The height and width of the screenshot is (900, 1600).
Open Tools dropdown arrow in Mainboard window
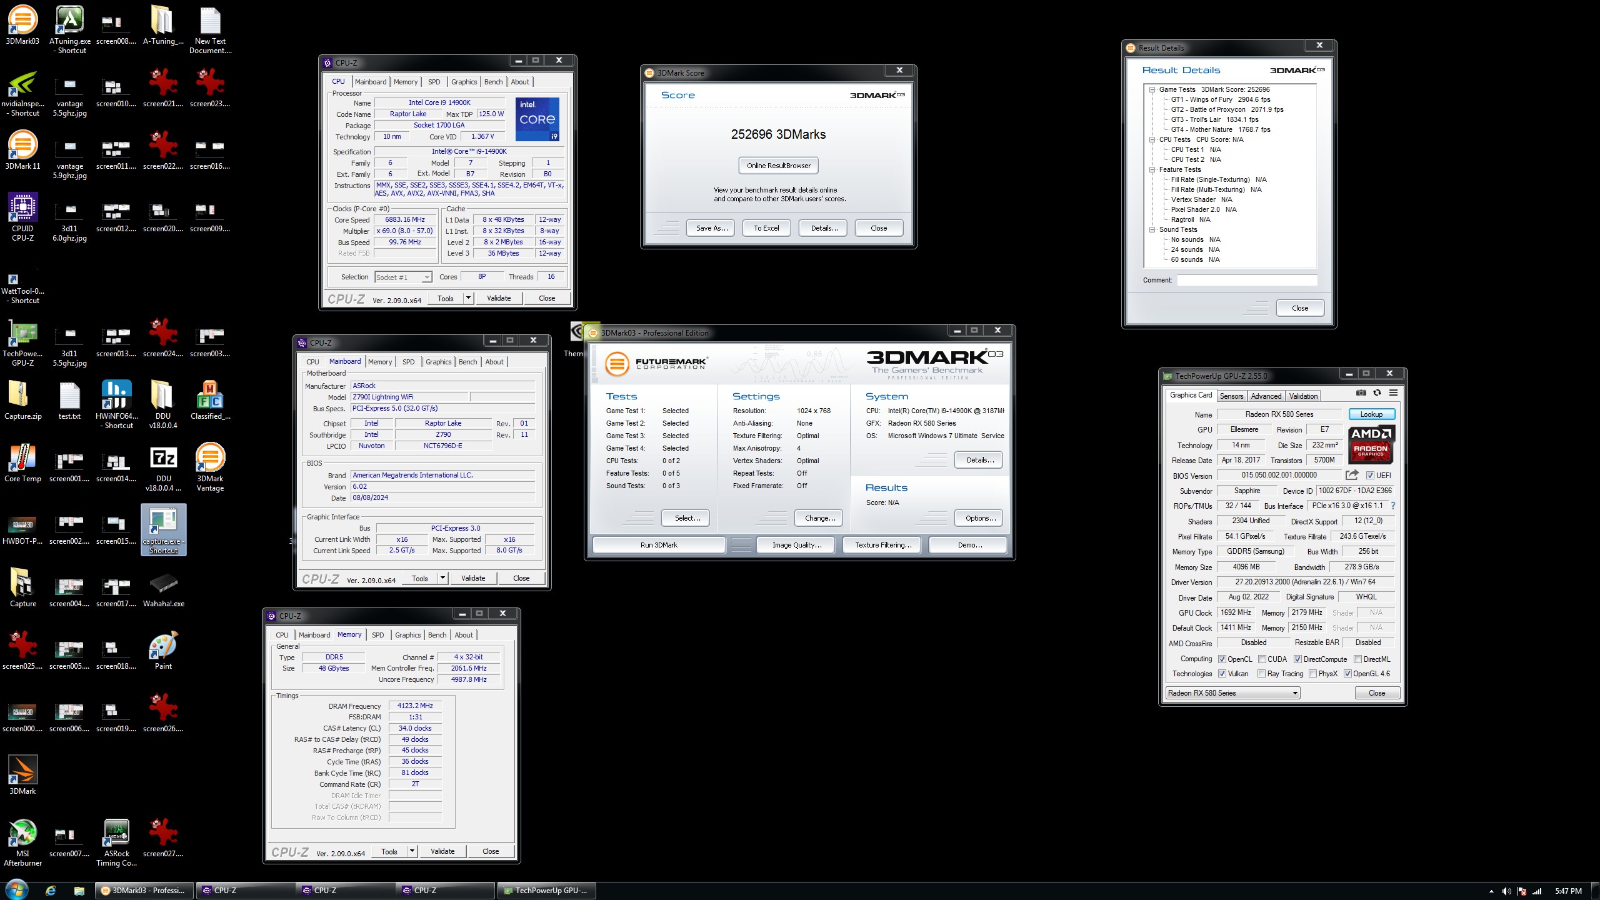click(x=442, y=578)
